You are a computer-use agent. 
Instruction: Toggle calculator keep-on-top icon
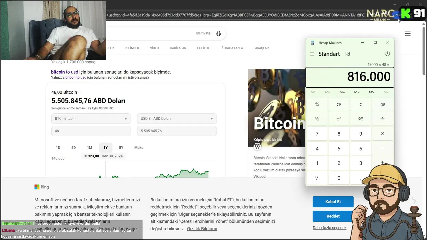(x=348, y=54)
